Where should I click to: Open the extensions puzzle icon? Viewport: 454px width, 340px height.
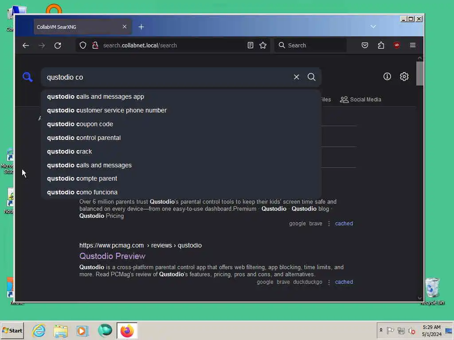tap(381, 46)
